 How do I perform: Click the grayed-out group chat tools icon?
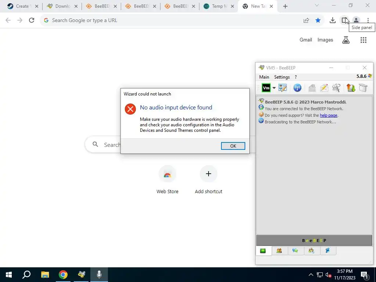336,88
